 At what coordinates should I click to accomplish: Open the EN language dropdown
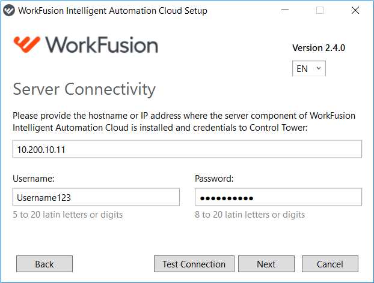309,68
